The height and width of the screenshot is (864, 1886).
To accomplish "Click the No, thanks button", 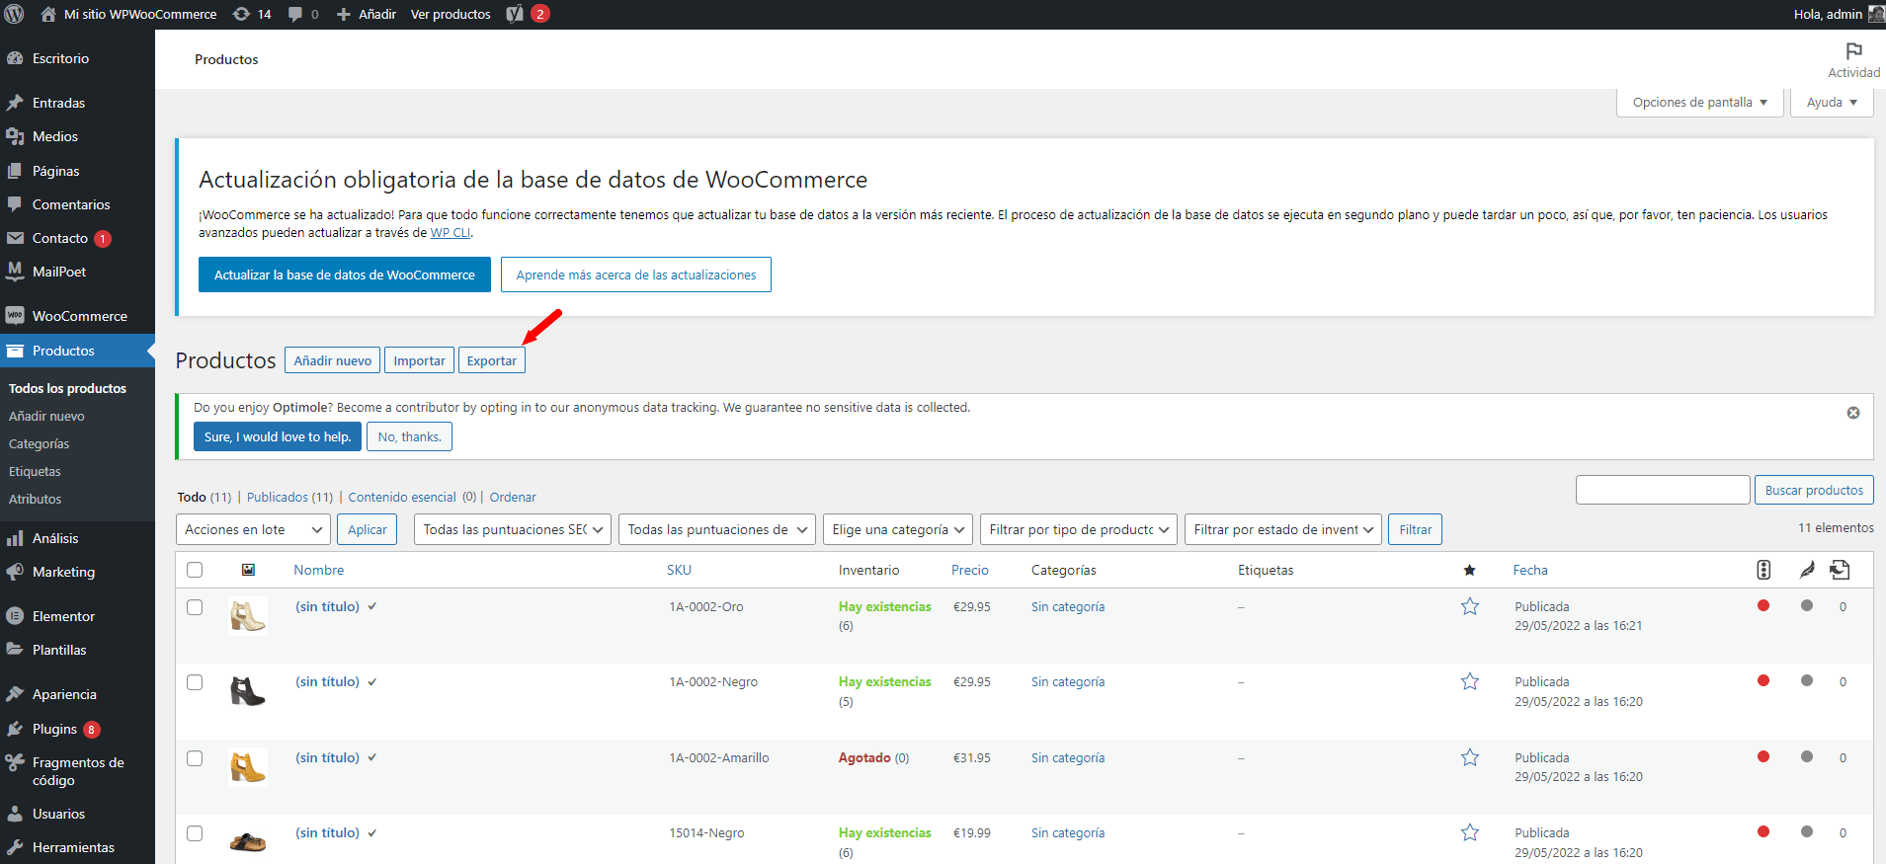I will (409, 436).
